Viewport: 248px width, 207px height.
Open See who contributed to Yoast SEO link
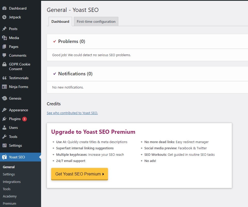(72, 113)
